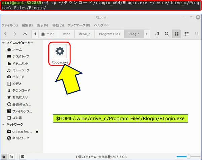Select the RLogin.exe file icon
202x160 pixels.
point(60,51)
